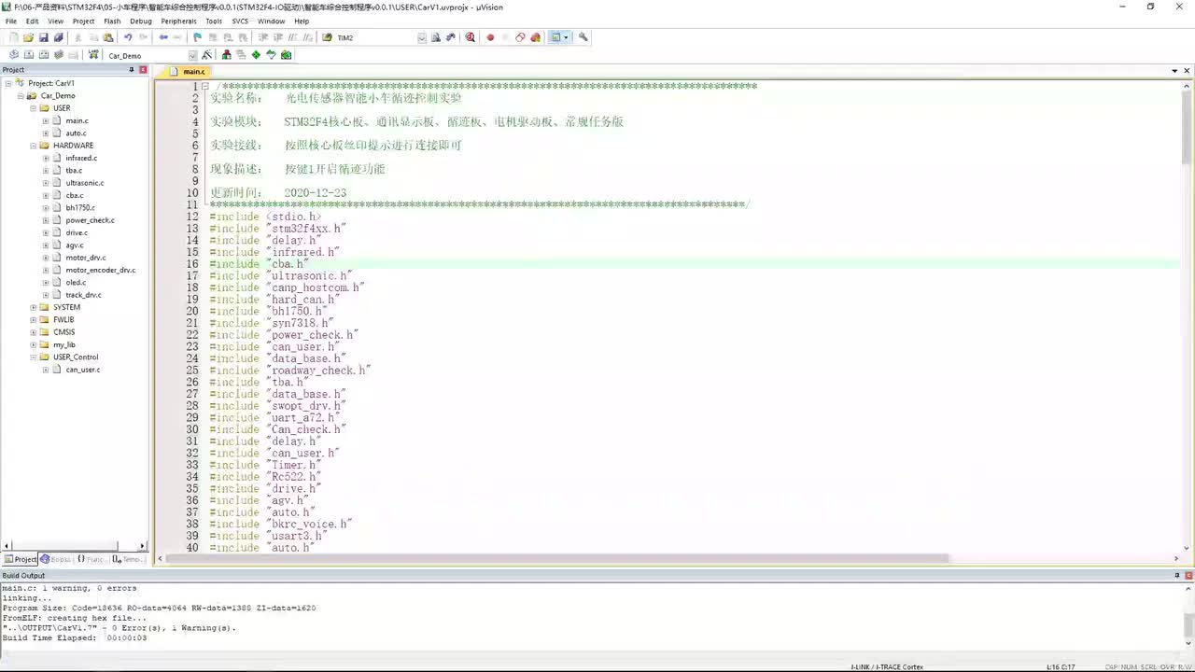Start the debug session with the magnifier icon

coord(470,37)
